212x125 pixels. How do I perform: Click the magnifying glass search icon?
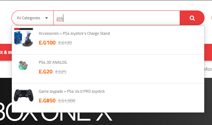(x=192, y=18)
